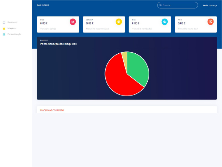Screen dimensions: 222x167
Task: Click the Dashboard monitor icon in sidebar
Action: [4, 23]
